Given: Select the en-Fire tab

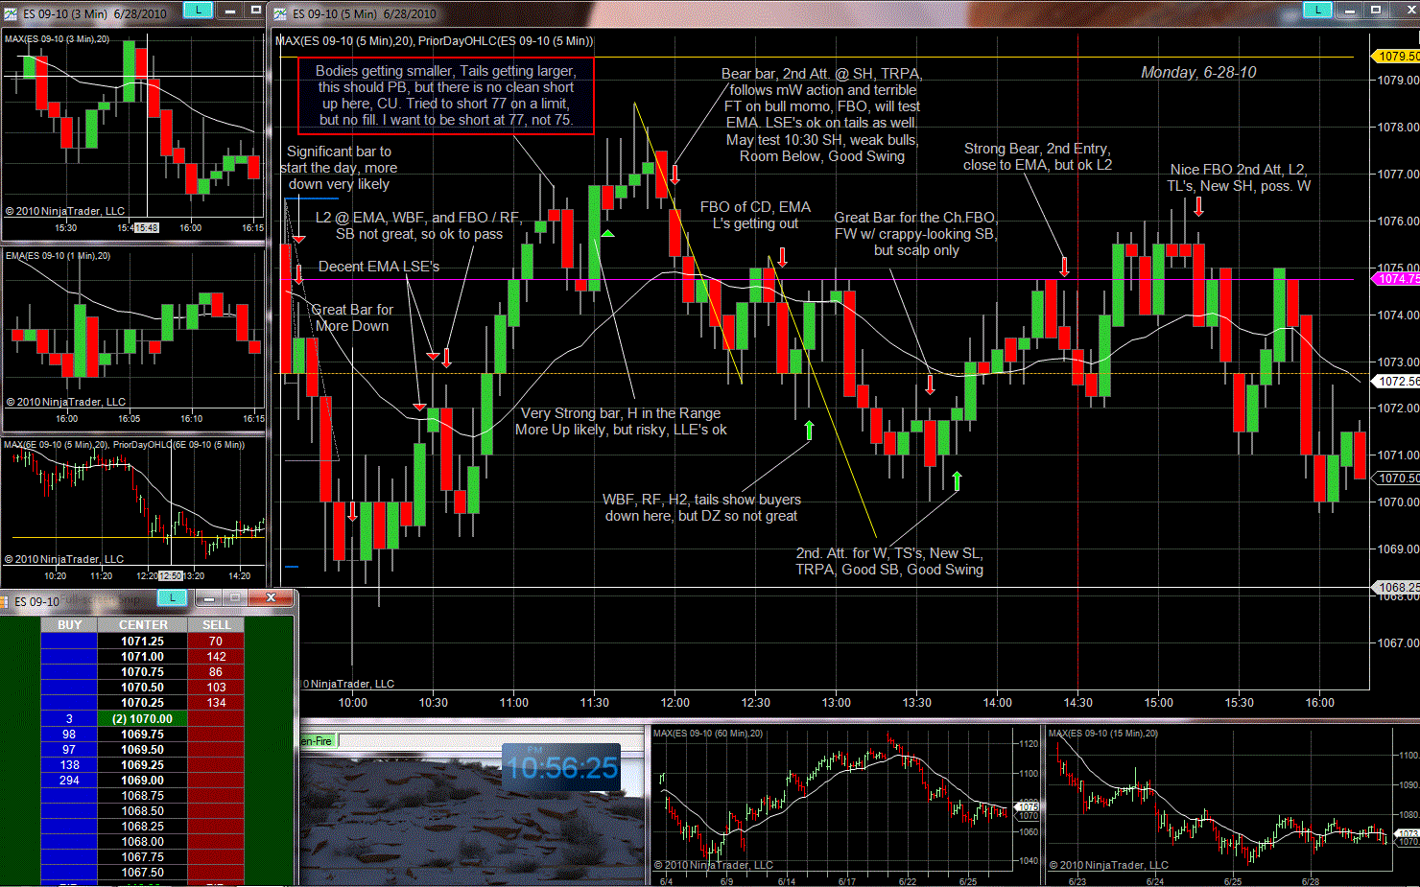Looking at the screenshot, I should coord(317,741).
